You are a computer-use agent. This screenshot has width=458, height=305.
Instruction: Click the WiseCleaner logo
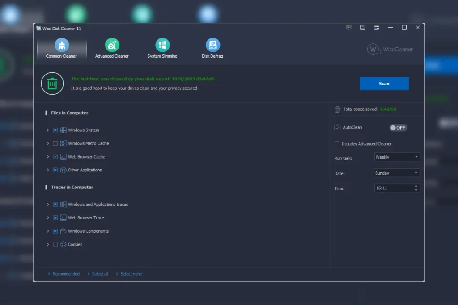pyautogui.click(x=390, y=49)
